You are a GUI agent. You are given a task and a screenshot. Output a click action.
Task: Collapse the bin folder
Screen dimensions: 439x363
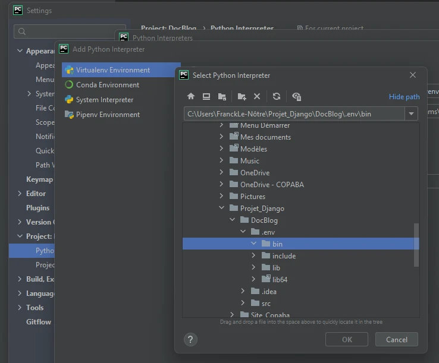253,244
